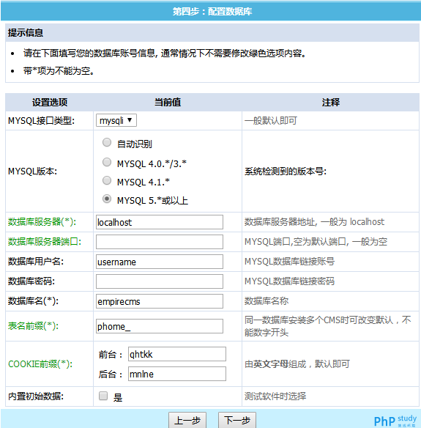
Task: Click the empty 数据库密码 input field
Action: 160,281
